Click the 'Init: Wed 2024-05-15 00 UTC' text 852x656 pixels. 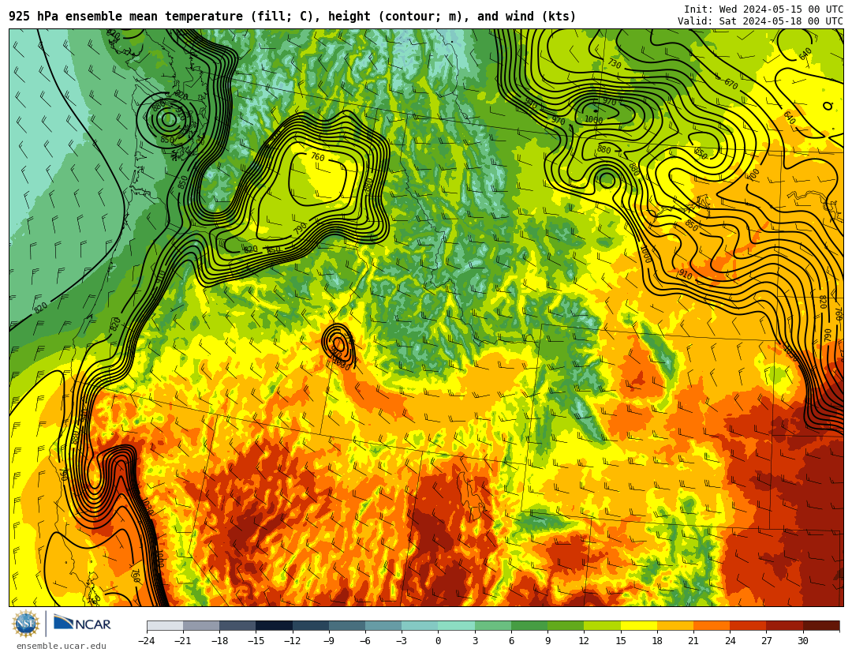pyautogui.click(x=764, y=9)
